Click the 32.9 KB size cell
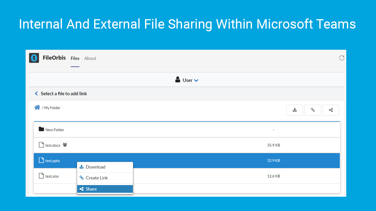376x211 pixels. [x=274, y=160]
